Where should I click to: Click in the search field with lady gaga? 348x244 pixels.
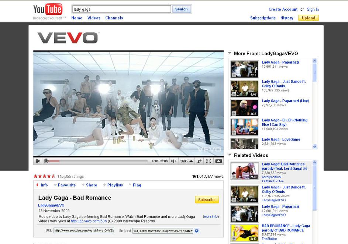[121, 9]
